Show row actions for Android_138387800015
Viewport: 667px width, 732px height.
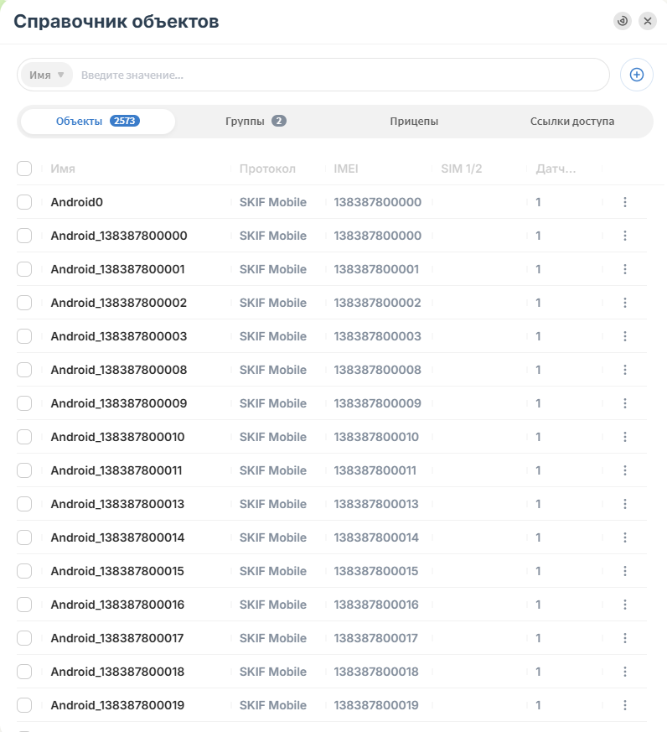click(625, 571)
